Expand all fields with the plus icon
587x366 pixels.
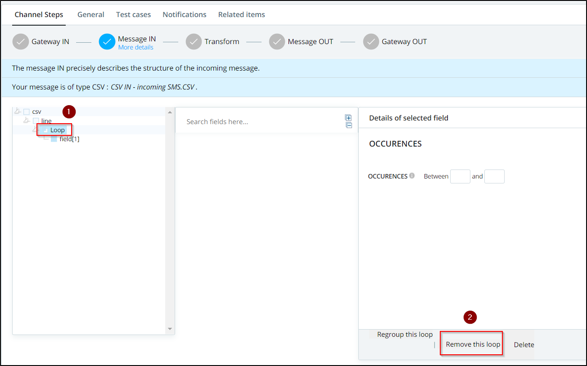pyautogui.click(x=348, y=118)
